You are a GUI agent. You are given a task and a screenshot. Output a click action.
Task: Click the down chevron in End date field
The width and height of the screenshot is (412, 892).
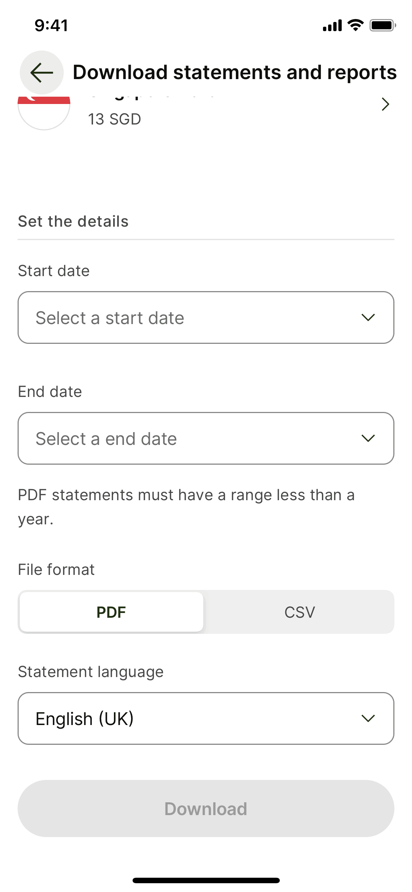pyautogui.click(x=368, y=438)
